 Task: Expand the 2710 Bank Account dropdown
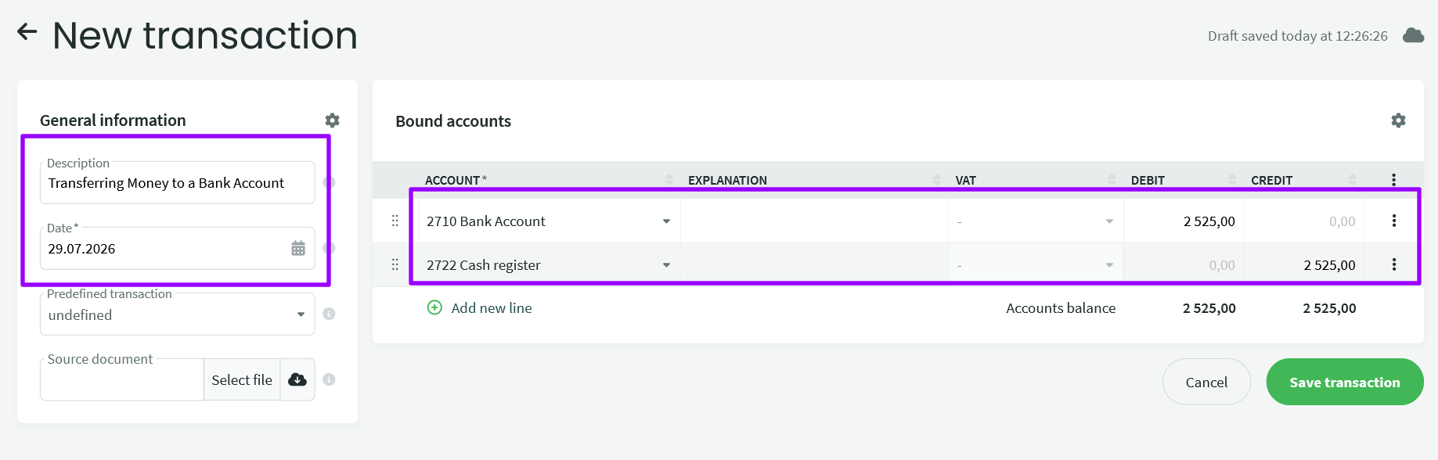coord(666,221)
